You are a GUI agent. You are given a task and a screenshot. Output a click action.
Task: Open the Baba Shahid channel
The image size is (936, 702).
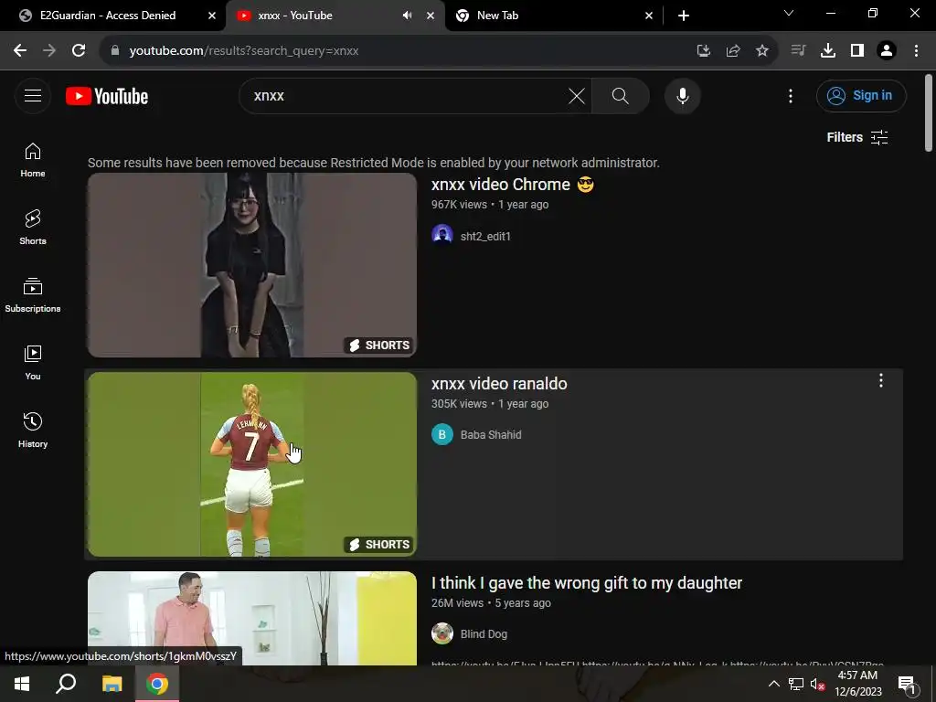(x=491, y=434)
